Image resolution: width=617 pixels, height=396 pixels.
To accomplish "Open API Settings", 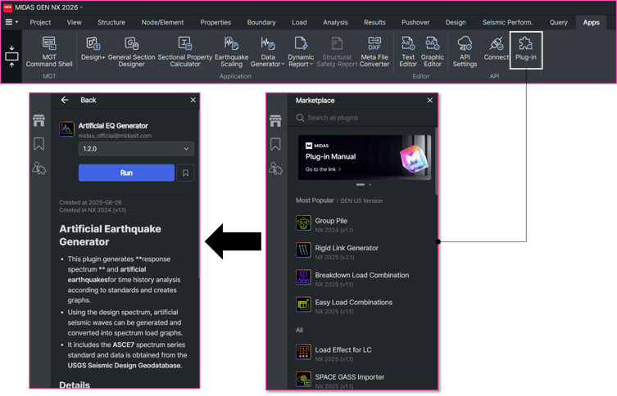I will 465,51.
